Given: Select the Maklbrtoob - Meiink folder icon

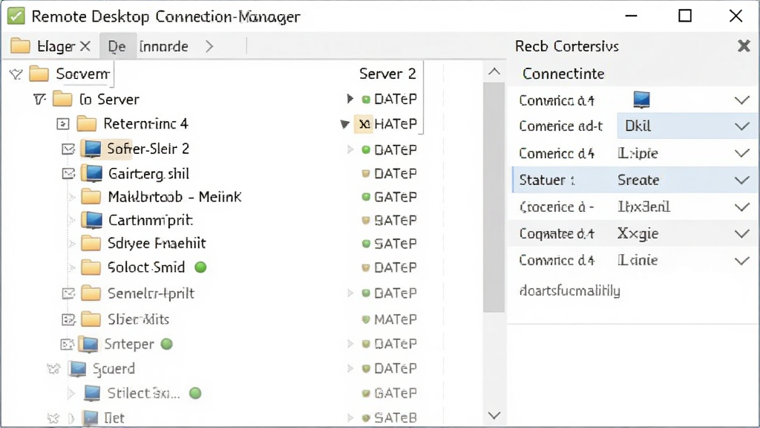Looking at the screenshot, I should pos(91,196).
